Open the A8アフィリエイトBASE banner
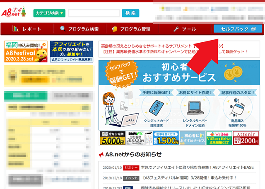This screenshot has height=189, width=265. 72,51
